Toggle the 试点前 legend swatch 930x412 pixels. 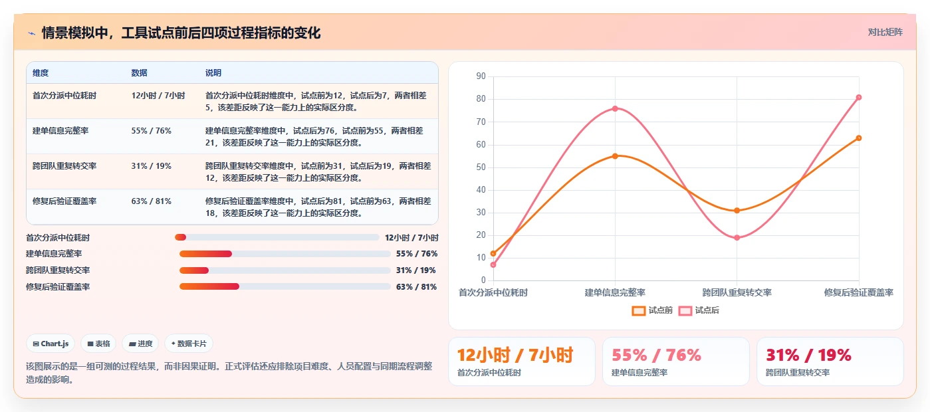639,310
